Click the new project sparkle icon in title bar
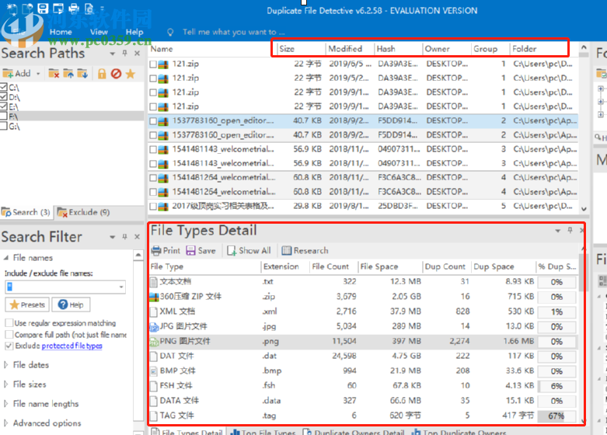Viewport: 607px width, 435px height. coord(12,8)
